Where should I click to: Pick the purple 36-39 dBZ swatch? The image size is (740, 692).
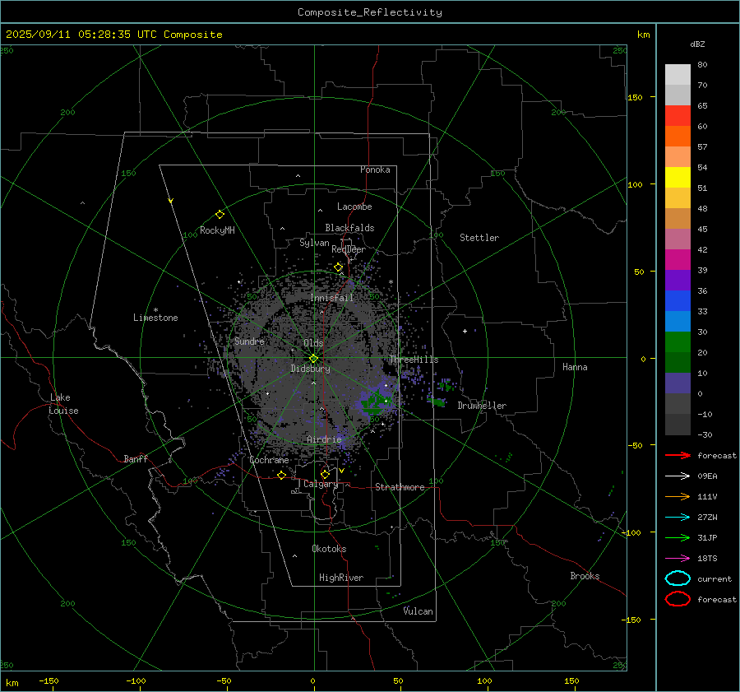tap(678, 280)
